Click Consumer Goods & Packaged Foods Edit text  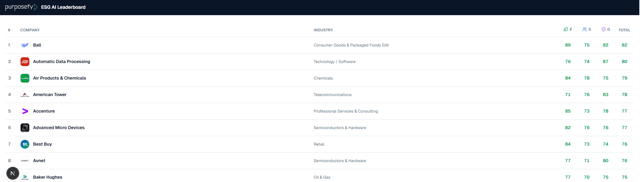[351, 45]
